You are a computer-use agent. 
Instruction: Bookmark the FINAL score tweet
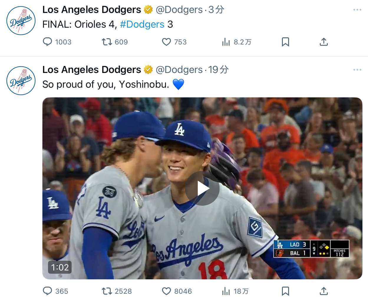[x=285, y=42]
